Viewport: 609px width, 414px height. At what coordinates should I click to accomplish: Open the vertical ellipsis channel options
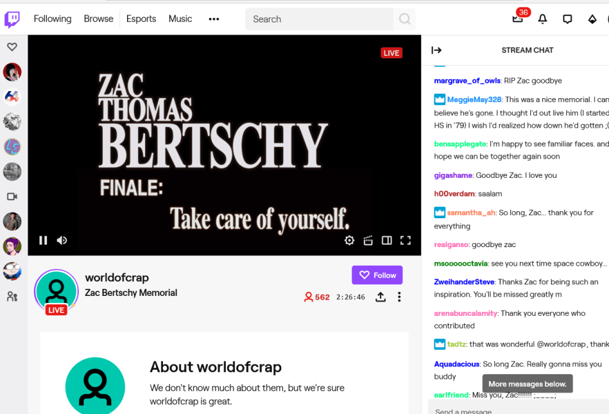399,297
